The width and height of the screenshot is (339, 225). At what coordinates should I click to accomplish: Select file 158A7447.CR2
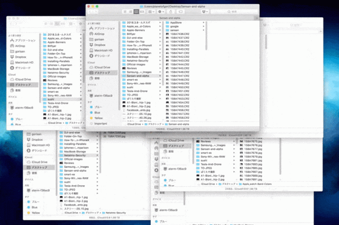point(178,76)
